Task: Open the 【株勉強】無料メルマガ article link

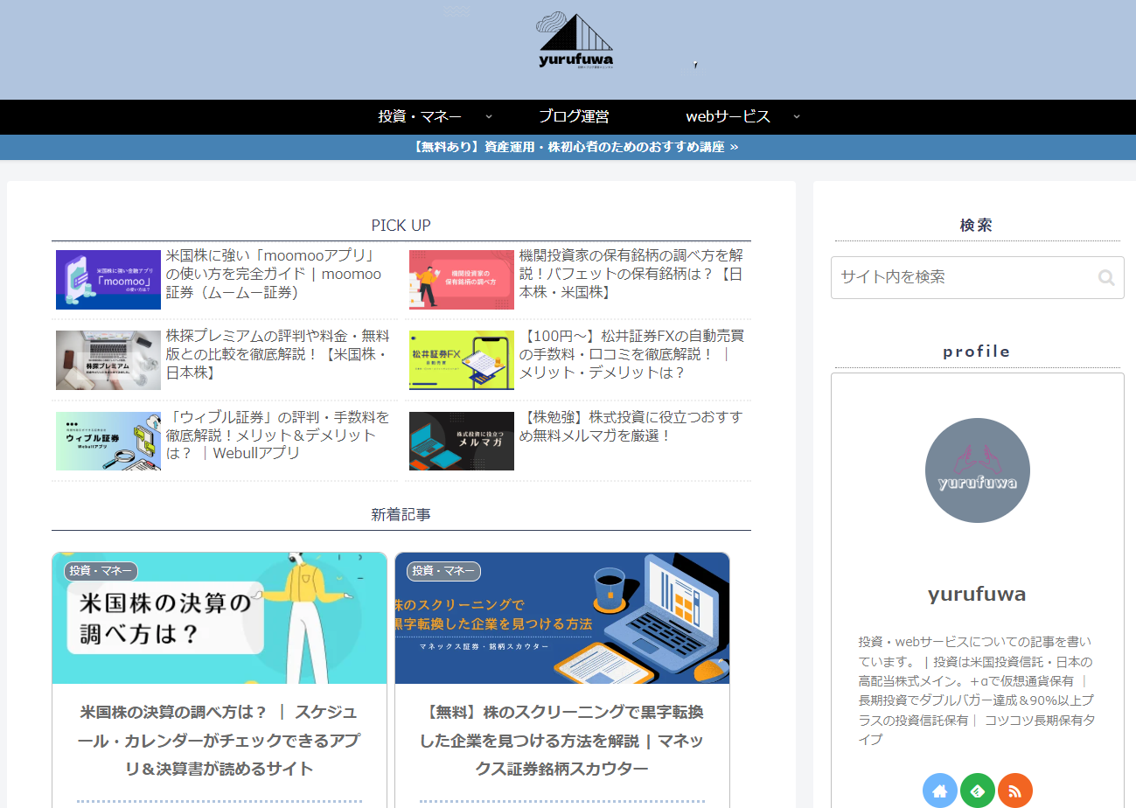Action: tap(633, 425)
